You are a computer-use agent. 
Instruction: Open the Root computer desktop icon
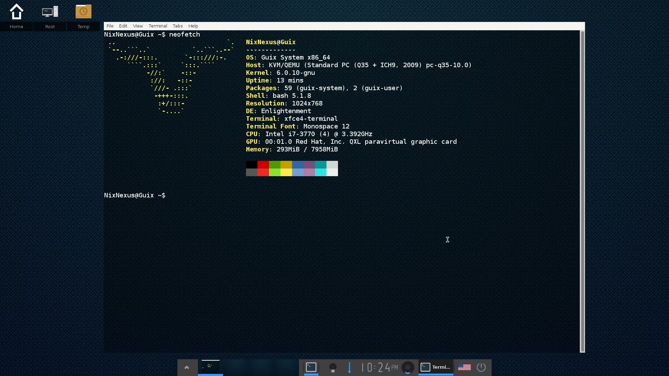tap(50, 12)
